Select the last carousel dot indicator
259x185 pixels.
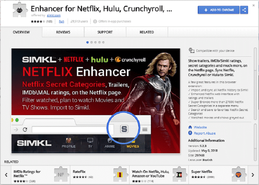pos(103,42)
